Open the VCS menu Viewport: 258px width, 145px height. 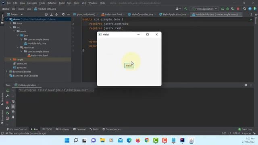pos(84,3)
